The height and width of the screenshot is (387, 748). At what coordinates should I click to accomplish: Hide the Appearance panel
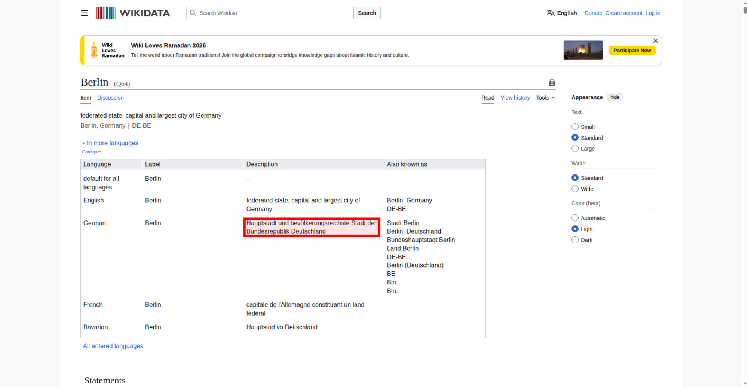click(x=614, y=97)
